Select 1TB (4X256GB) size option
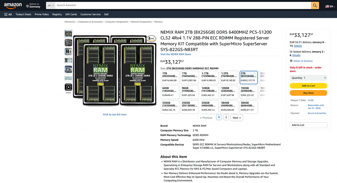This screenshot has width=337, height=183. [170, 77]
